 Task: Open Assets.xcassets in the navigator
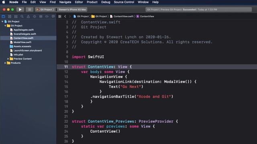click(x=20, y=46)
